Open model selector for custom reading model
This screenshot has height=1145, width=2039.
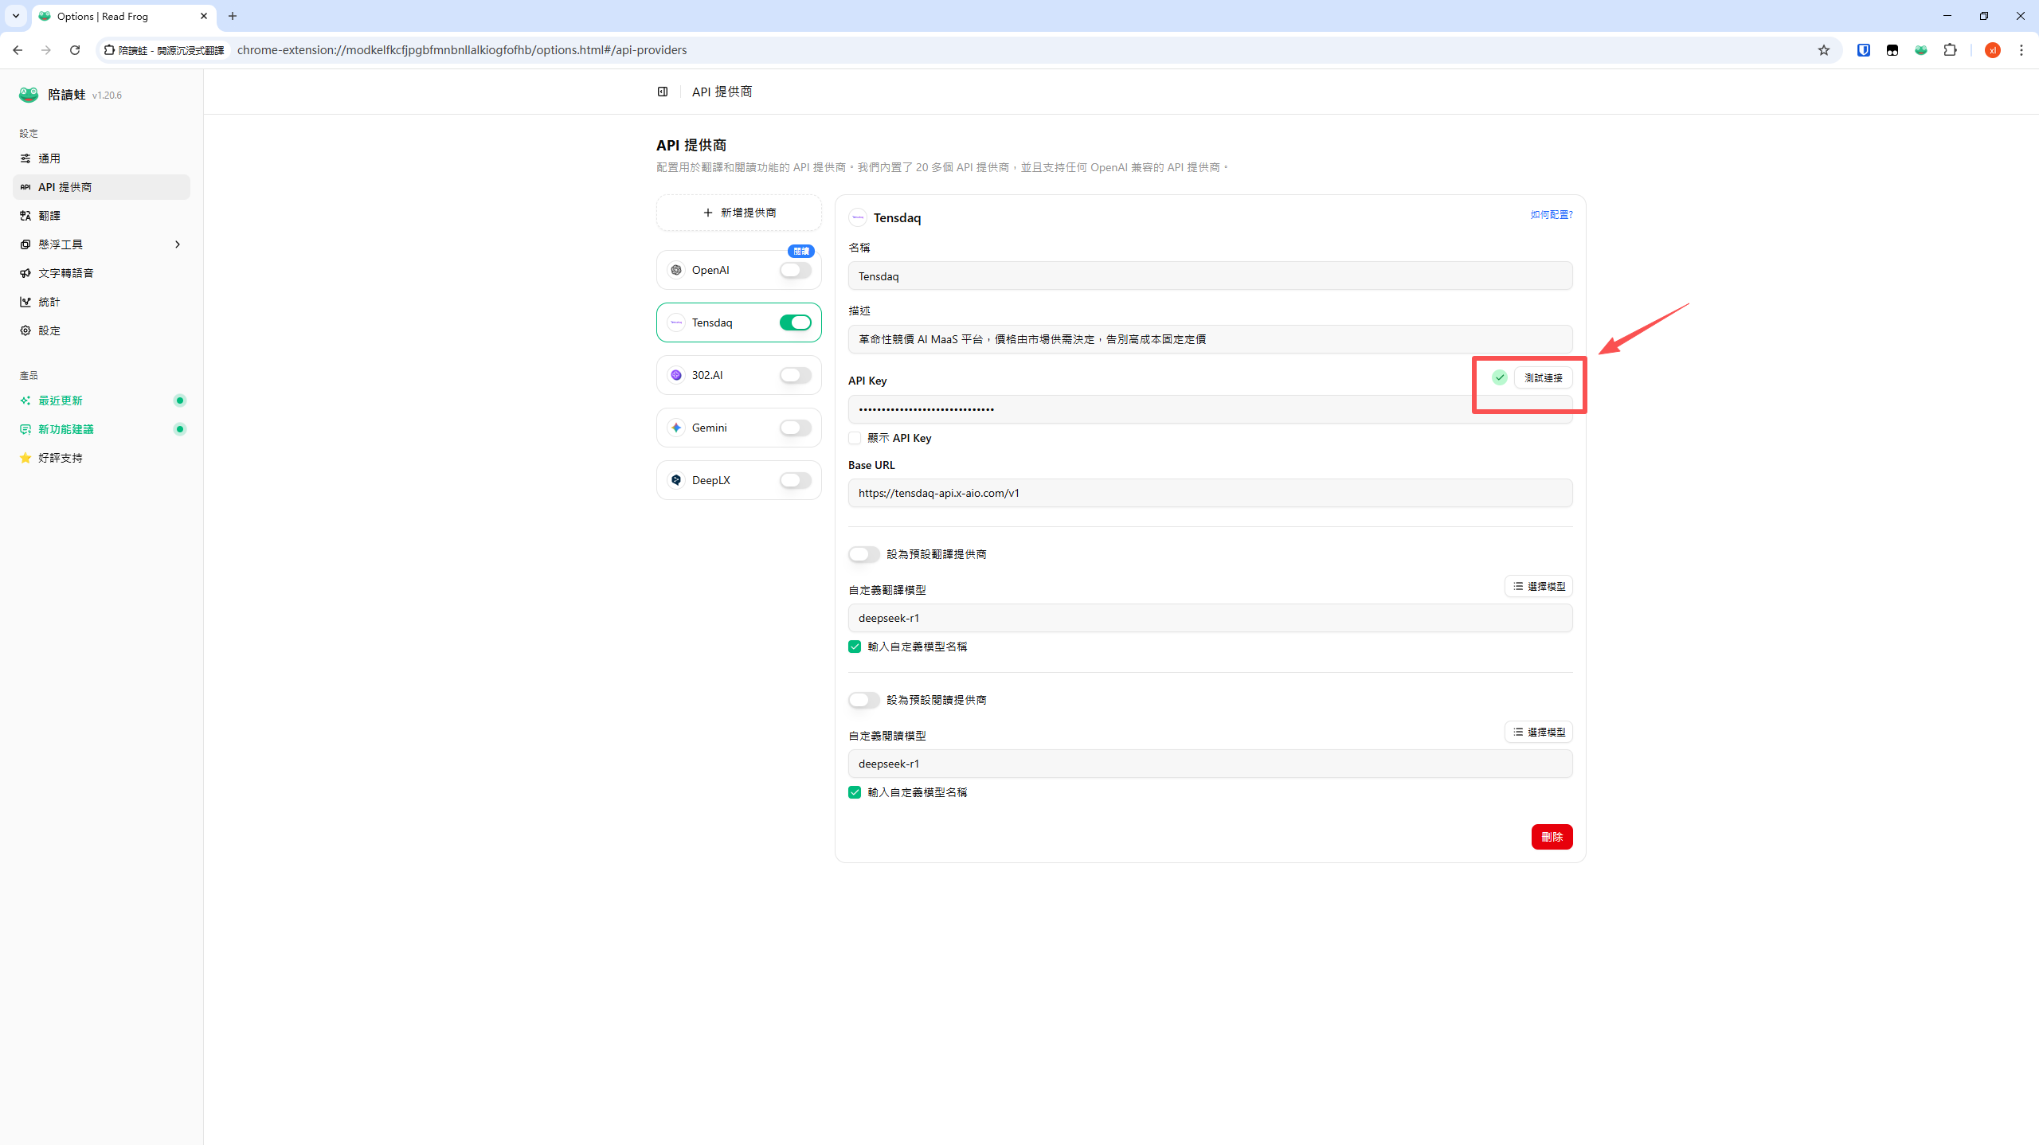pos(1539,732)
